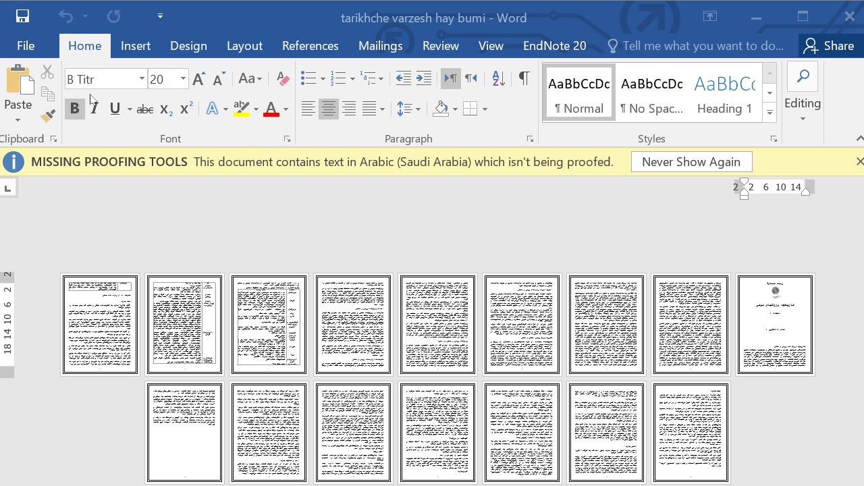Align text to the right
864x486 pixels.
(349, 109)
